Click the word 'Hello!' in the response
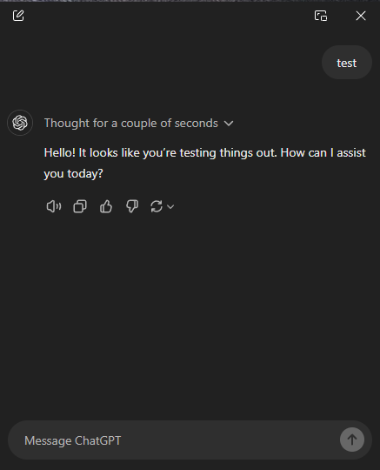 pos(60,153)
